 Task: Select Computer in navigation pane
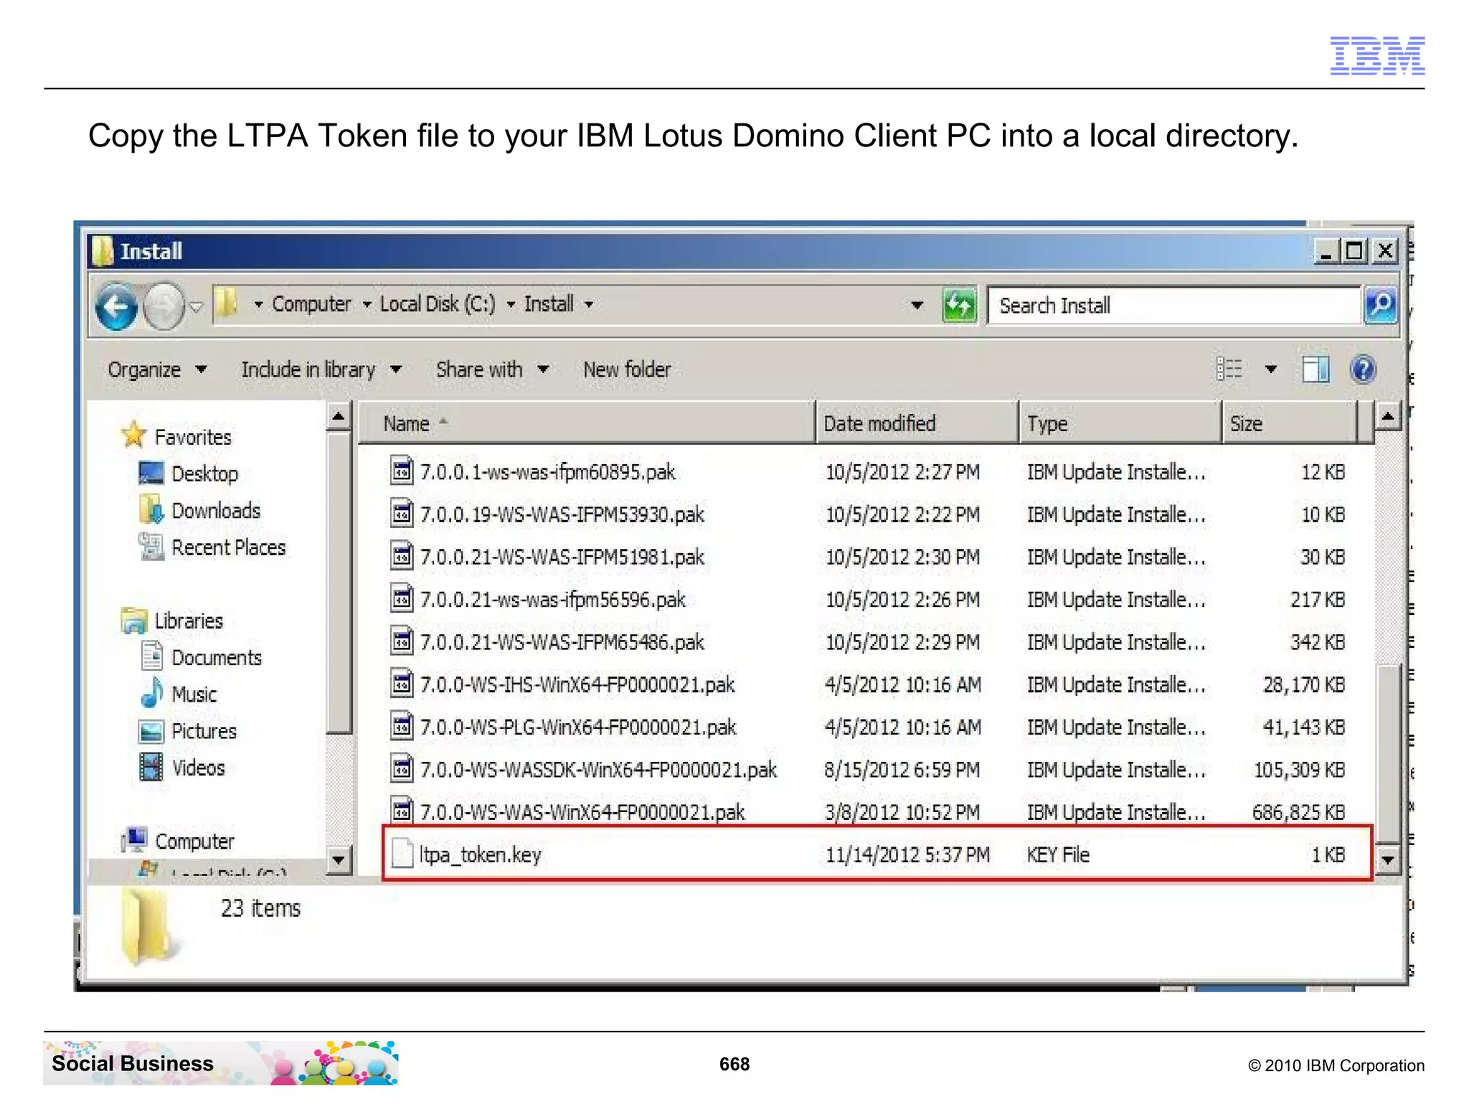point(194,841)
